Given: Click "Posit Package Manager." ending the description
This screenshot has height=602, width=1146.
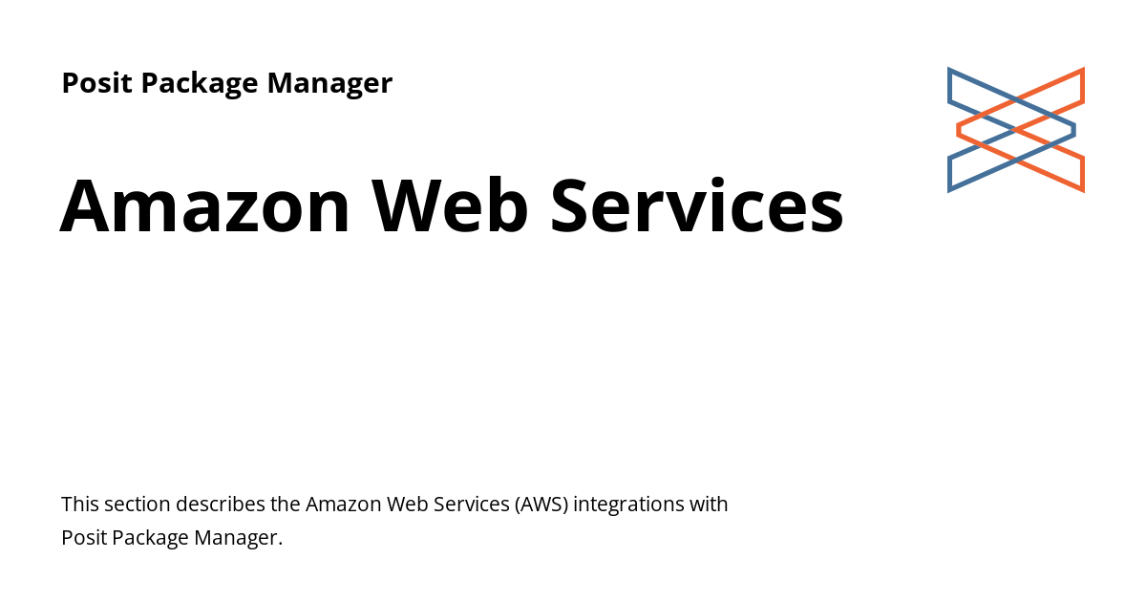Looking at the screenshot, I should (172, 537).
